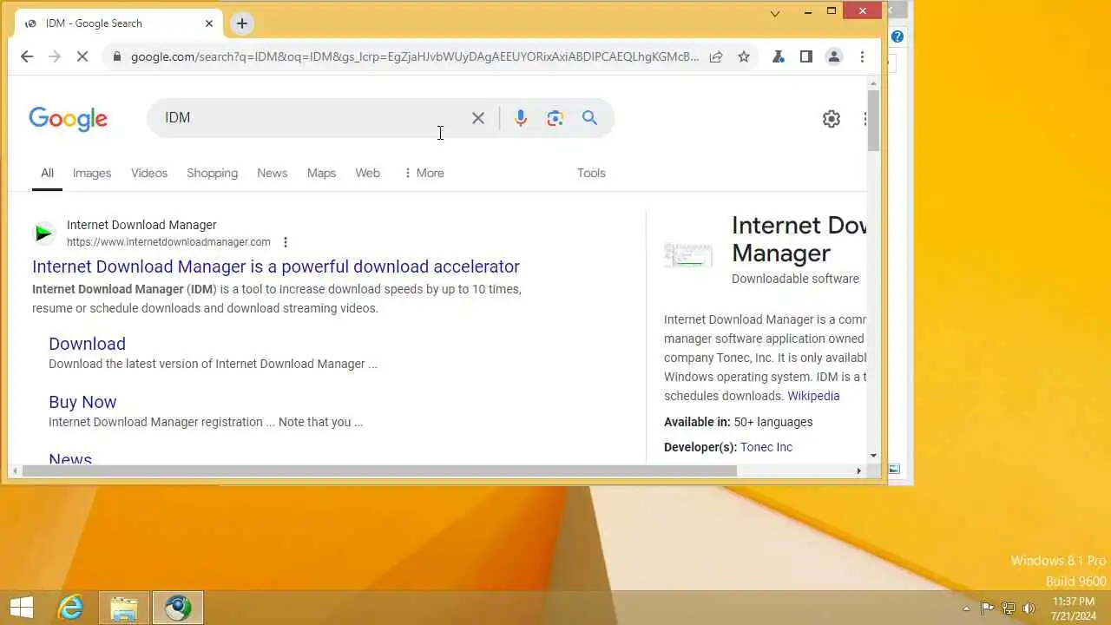This screenshot has width=1111, height=625.
Task: Switch to the Web tab
Action: point(367,173)
